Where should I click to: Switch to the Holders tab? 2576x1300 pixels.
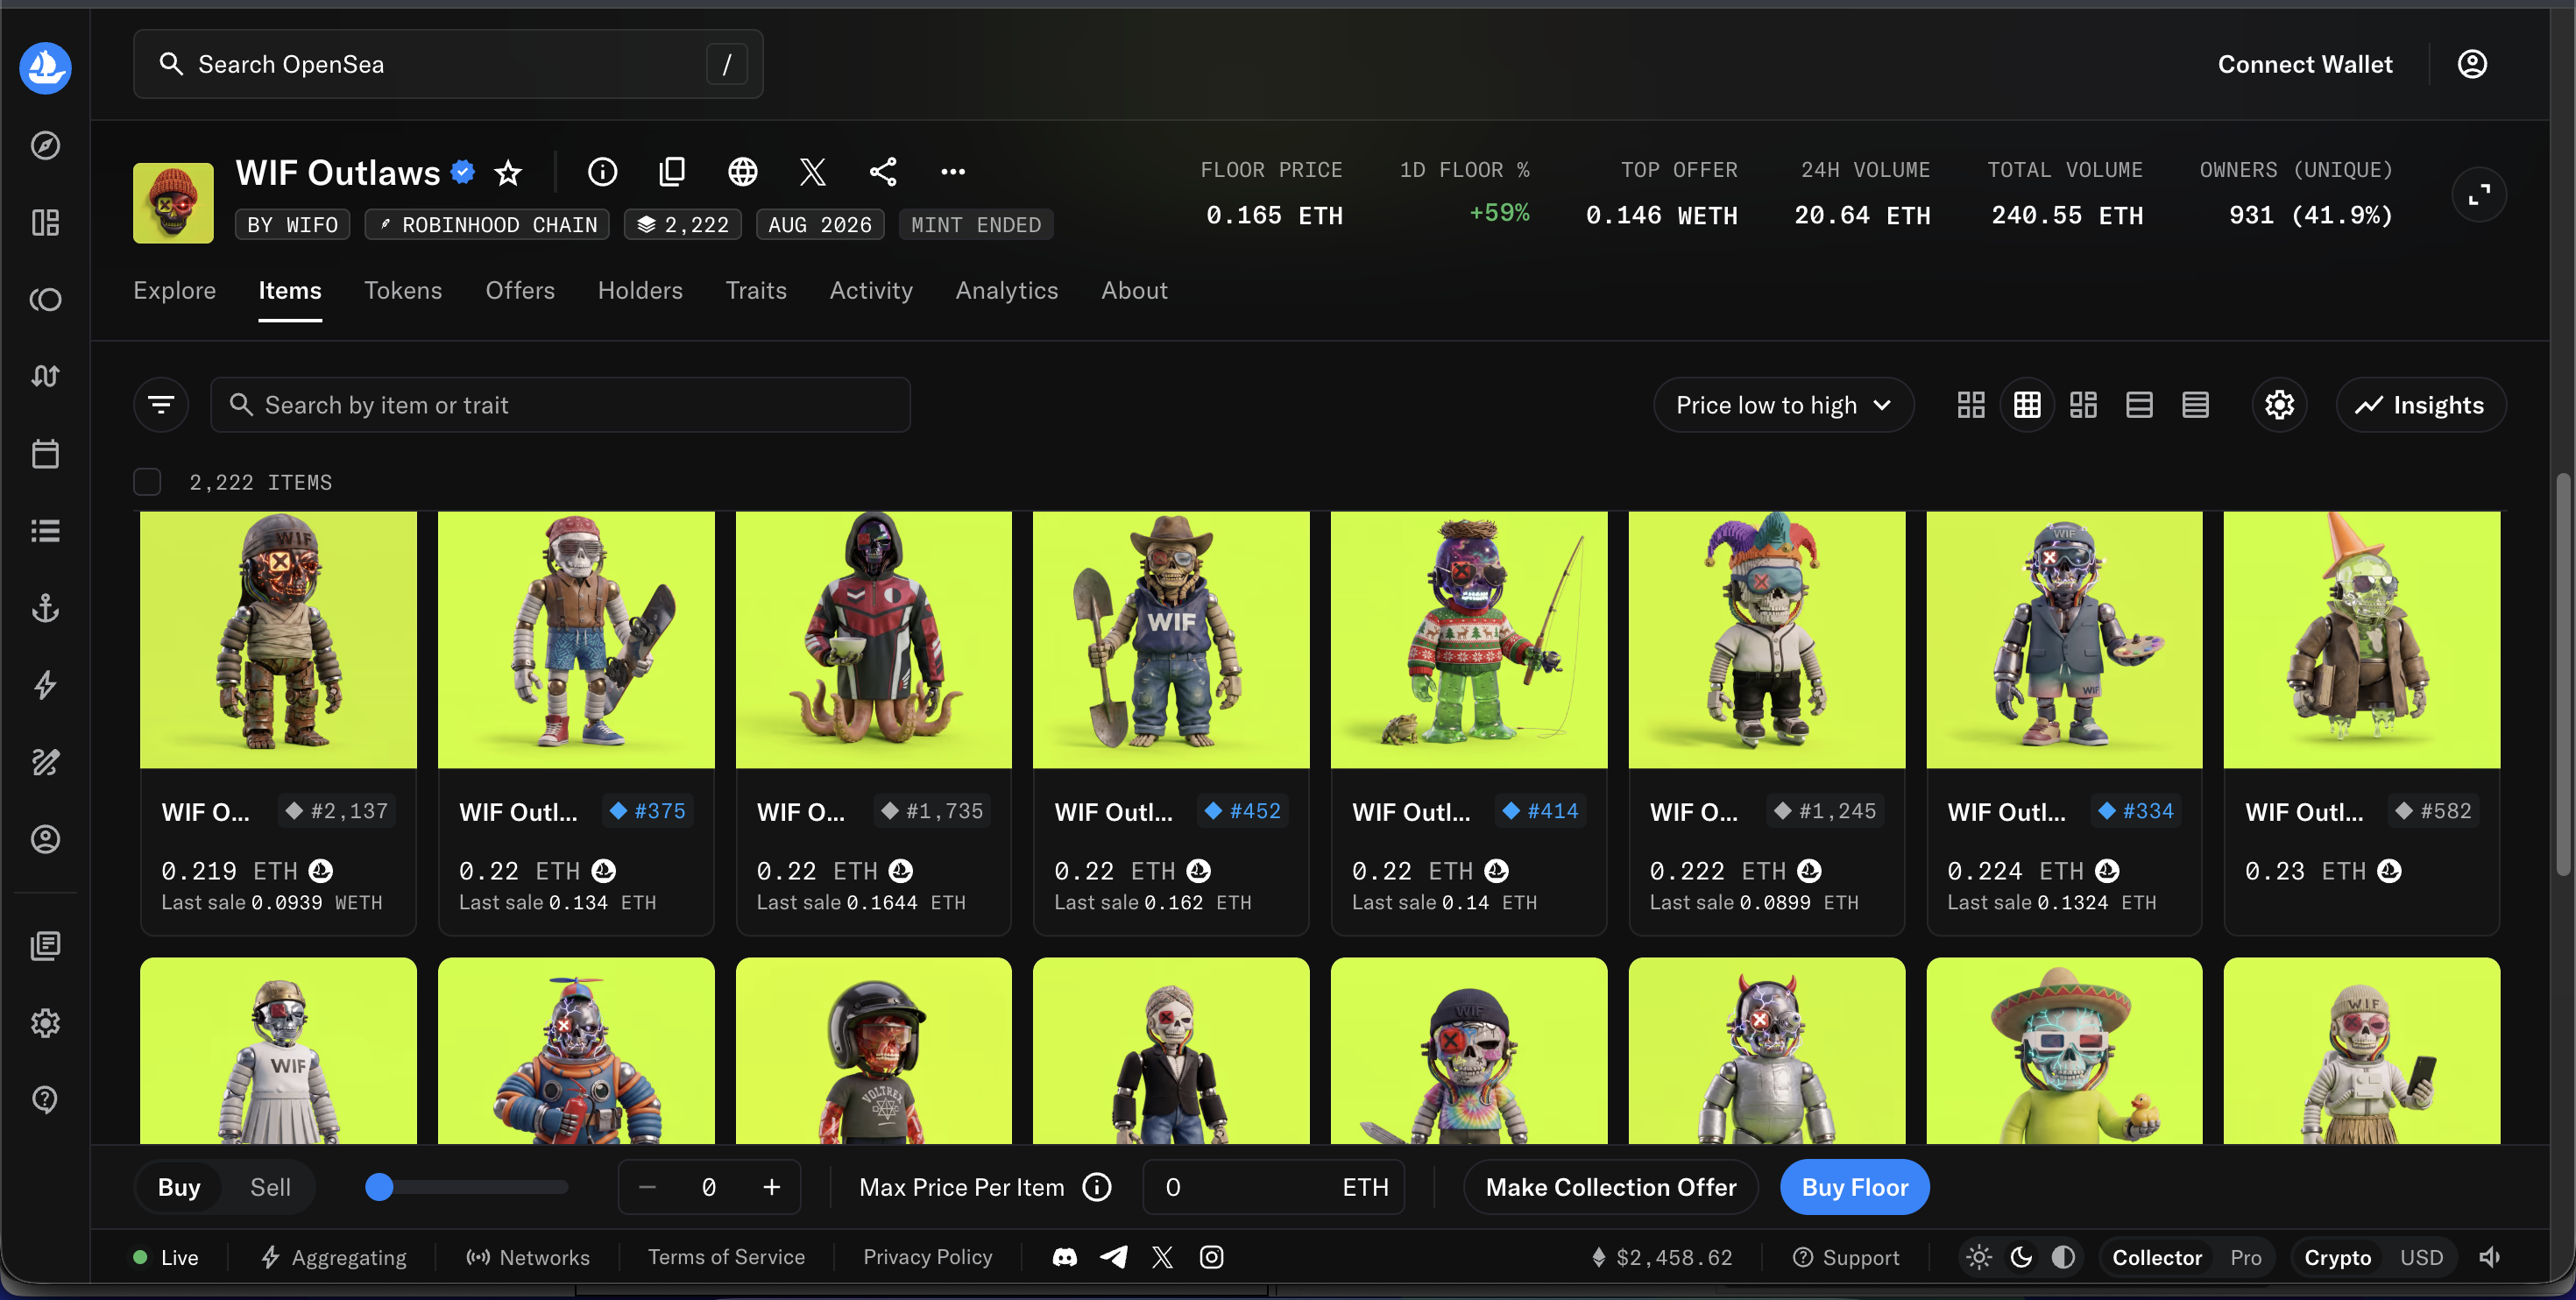(640, 290)
